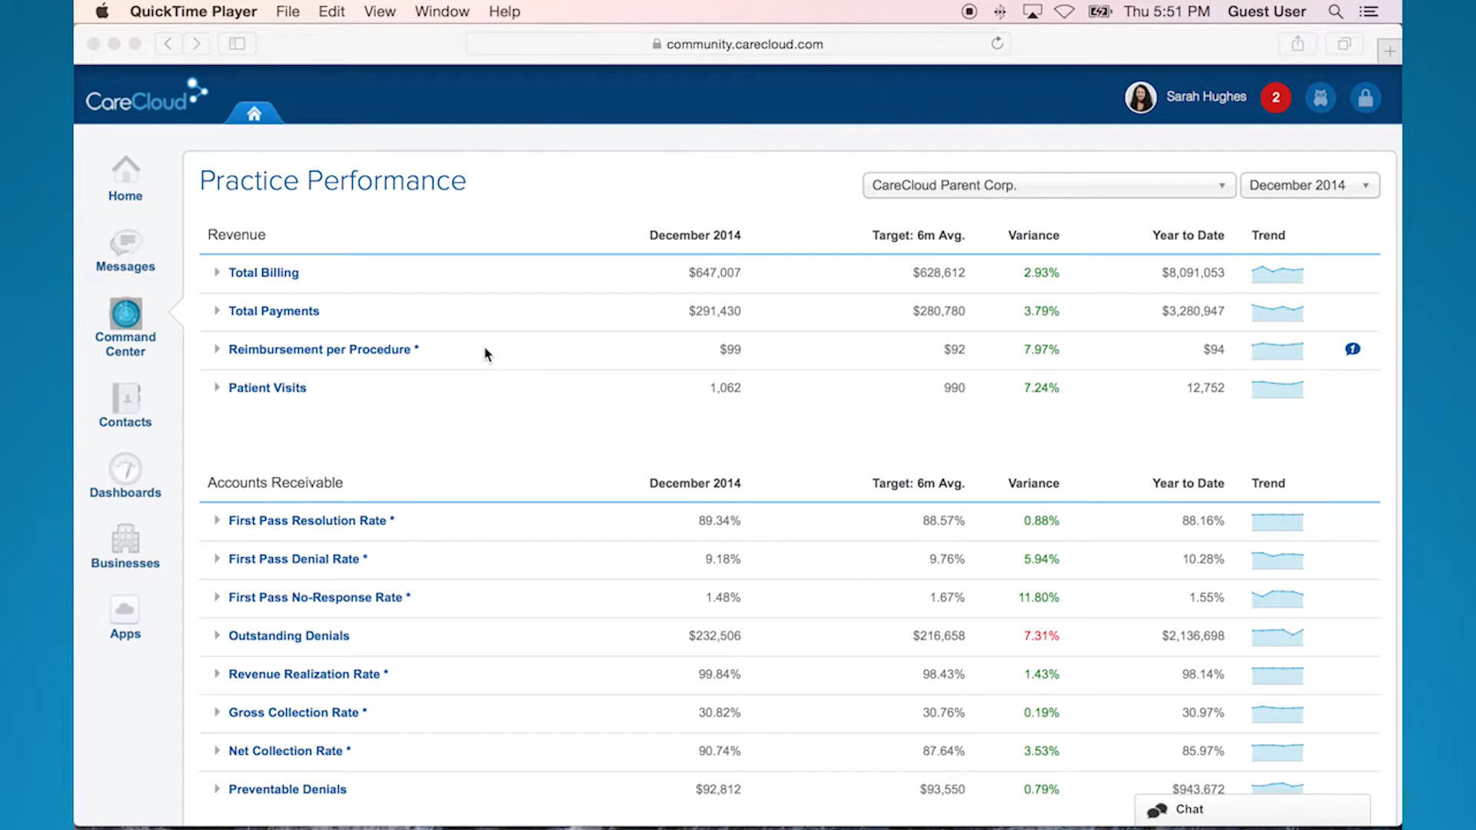Go forward with Safari forward arrow
This screenshot has width=1476, height=830.
[x=197, y=44]
